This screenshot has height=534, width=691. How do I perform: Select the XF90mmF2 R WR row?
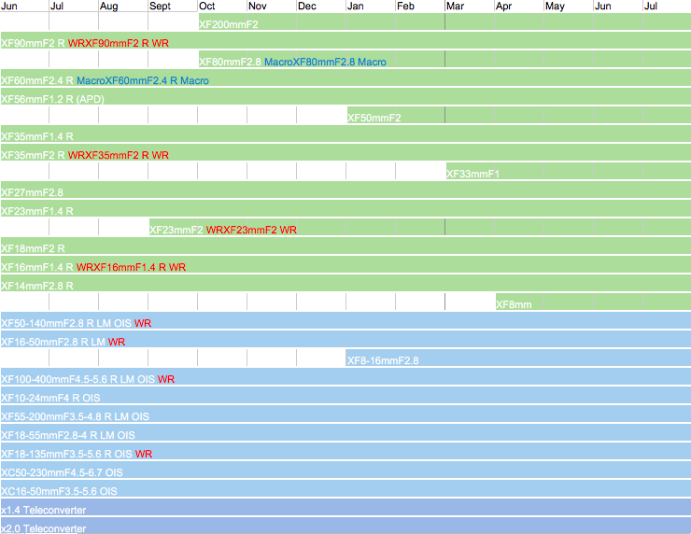[345, 40]
